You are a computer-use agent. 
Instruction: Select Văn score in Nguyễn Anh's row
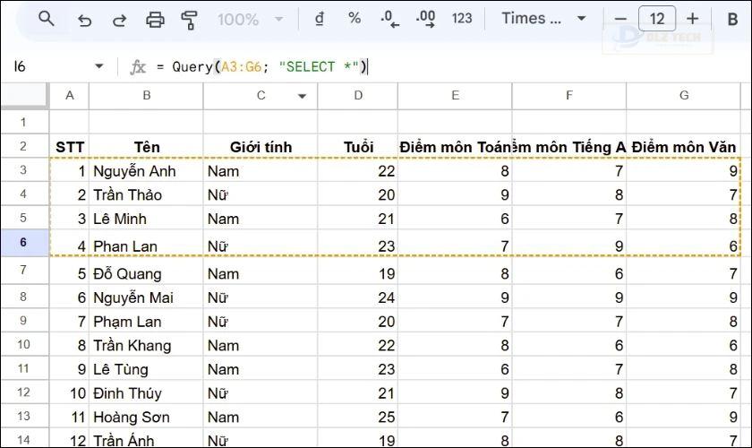pyautogui.click(x=684, y=170)
